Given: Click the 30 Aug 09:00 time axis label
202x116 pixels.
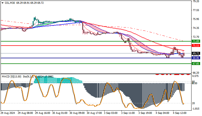Looking at the screenshot, I should pyautogui.click(x=77, y=113).
